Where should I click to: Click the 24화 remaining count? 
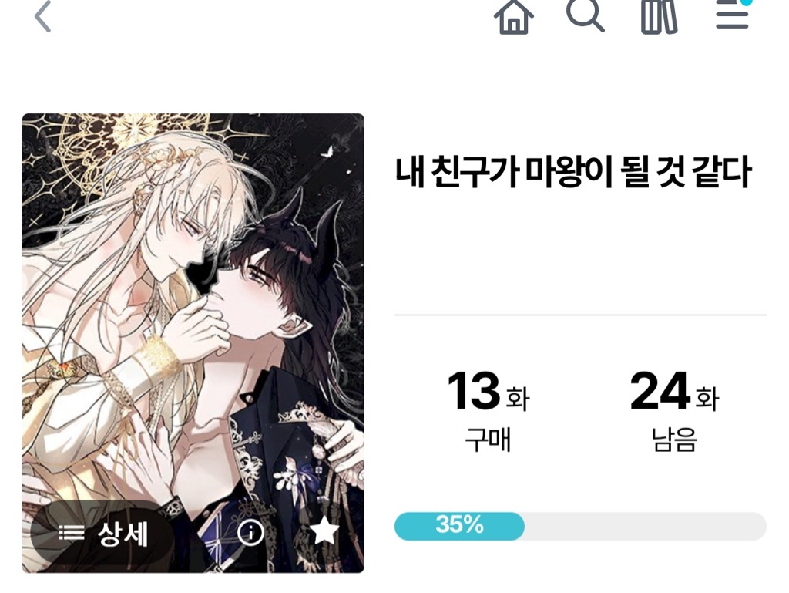pos(674,392)
